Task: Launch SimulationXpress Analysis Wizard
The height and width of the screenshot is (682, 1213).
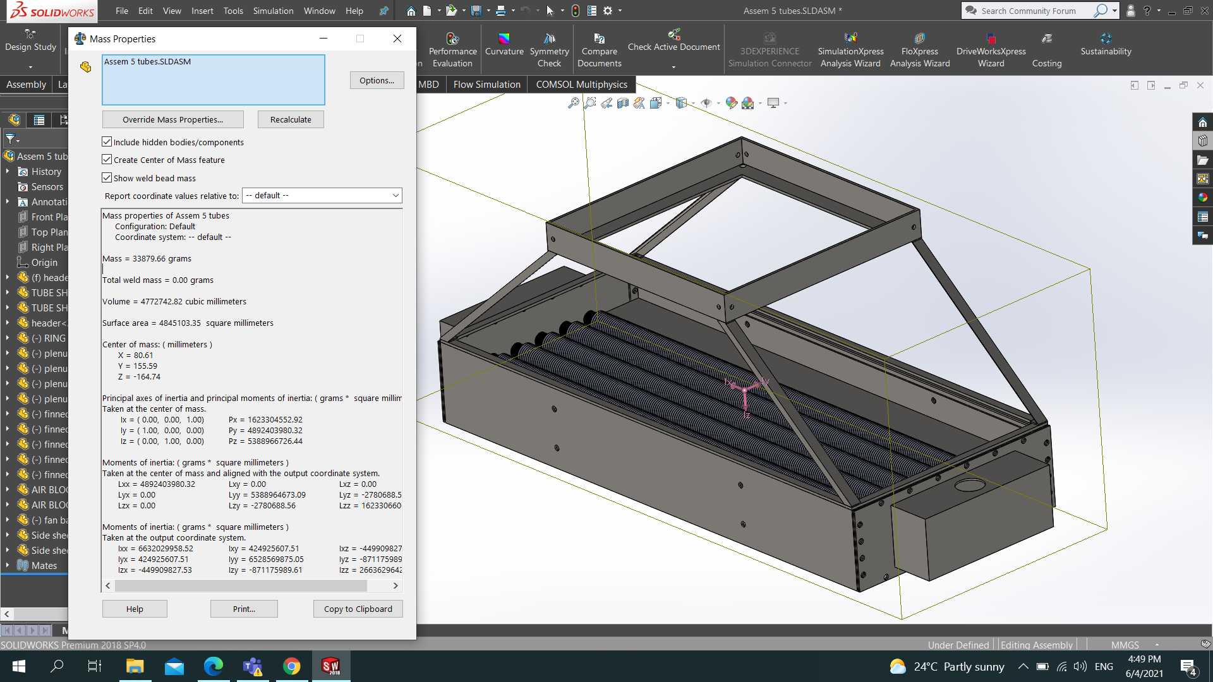Action: 850,49
